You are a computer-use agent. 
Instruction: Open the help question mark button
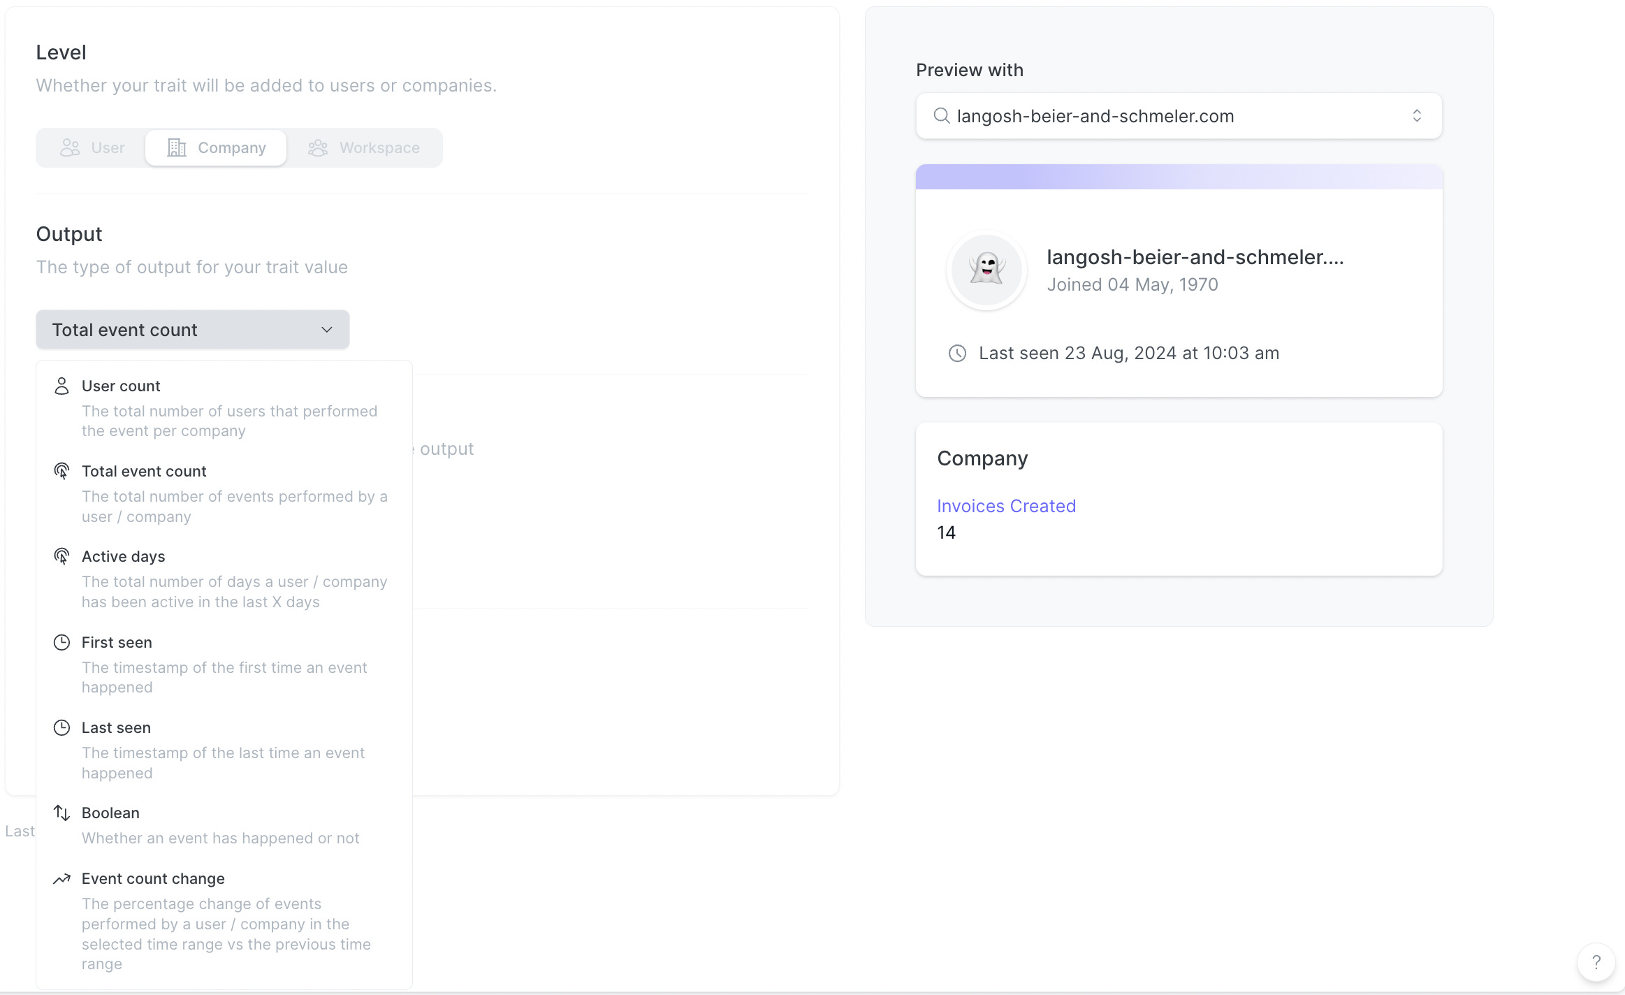click(x=1596, y=962)
